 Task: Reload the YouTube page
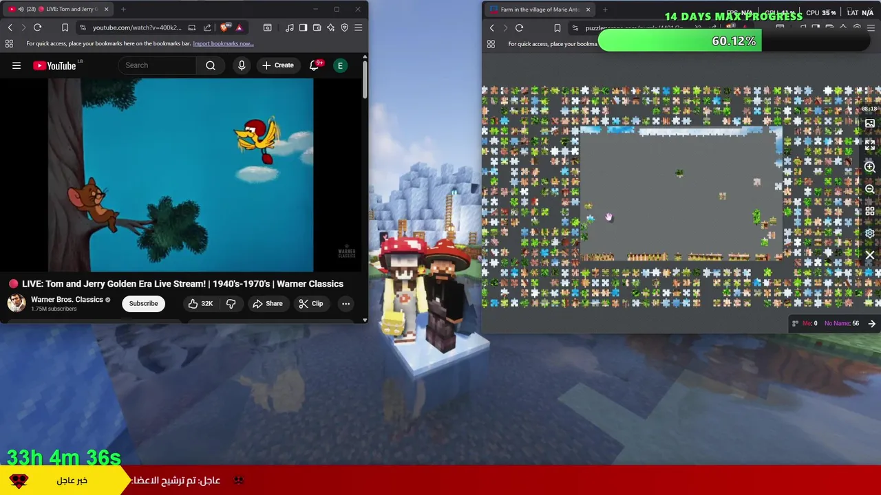pos(37,27)
